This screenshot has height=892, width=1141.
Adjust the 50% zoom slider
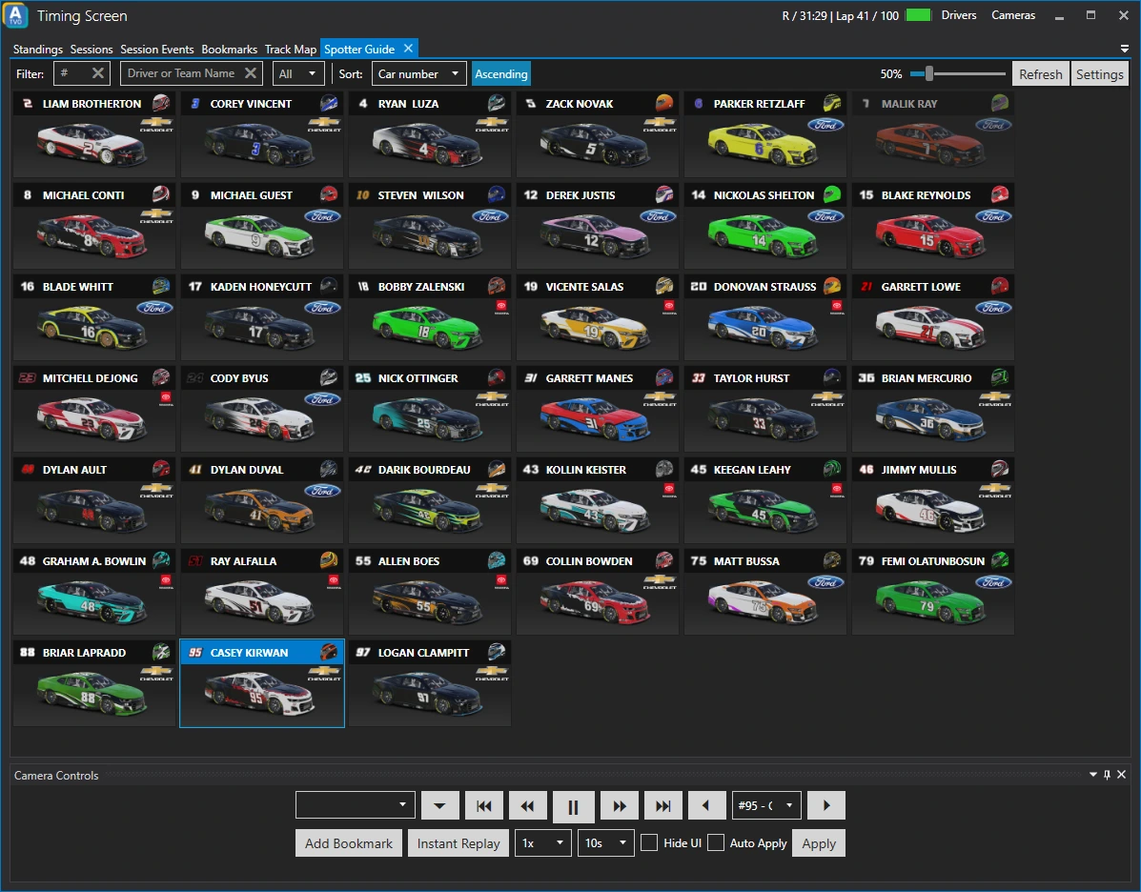point(928,73)
